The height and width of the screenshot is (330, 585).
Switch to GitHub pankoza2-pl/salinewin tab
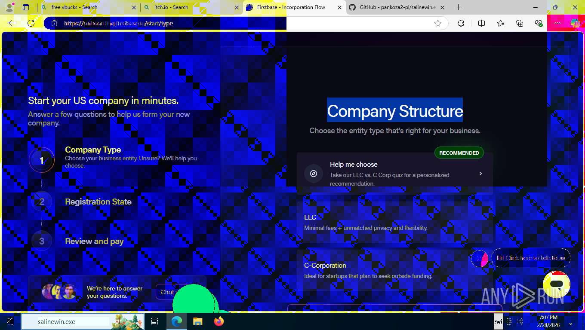click(397, 7)
